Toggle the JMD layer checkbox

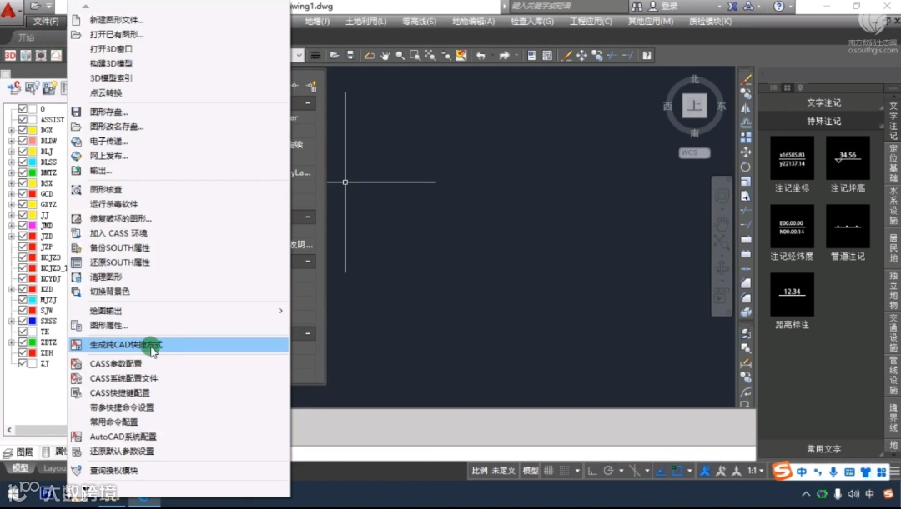click(23, 226)
